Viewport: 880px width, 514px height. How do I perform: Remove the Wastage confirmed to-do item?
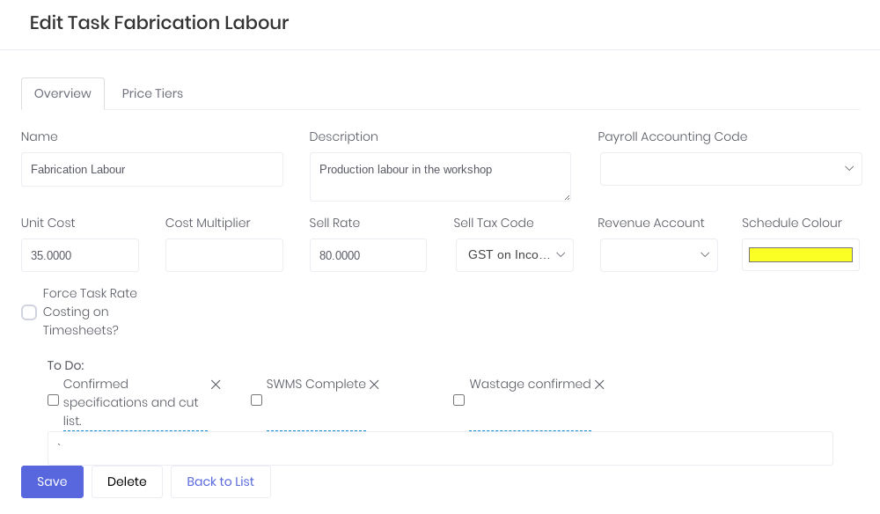click(599, 385)
